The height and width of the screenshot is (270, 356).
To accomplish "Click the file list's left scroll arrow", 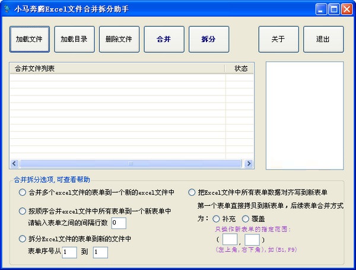I will click(14, 164).
